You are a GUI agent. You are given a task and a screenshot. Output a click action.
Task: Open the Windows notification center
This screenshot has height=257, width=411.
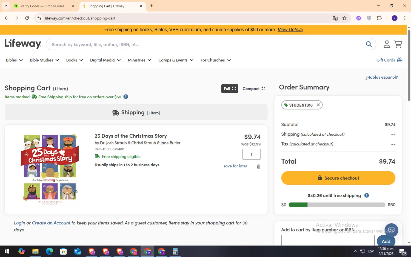point(402,251)
